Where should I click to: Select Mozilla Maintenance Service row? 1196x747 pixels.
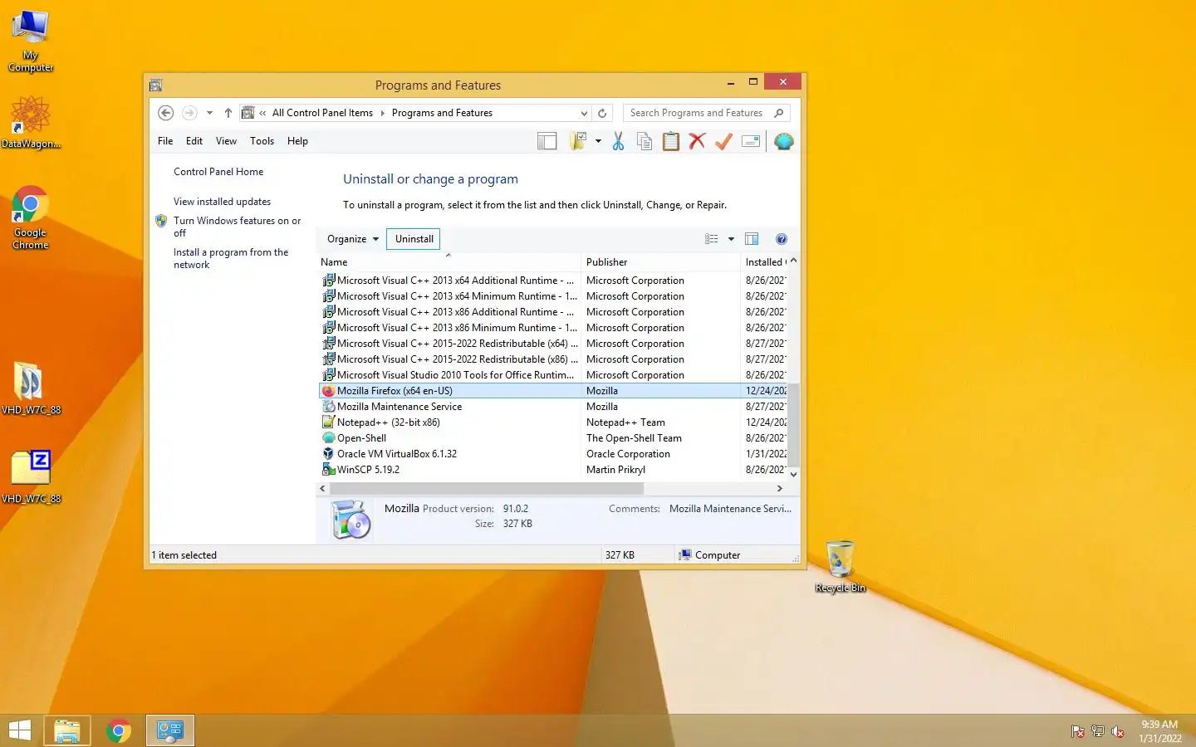point(552,407)
